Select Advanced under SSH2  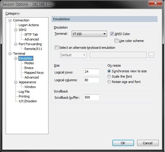tap(32, 39)
